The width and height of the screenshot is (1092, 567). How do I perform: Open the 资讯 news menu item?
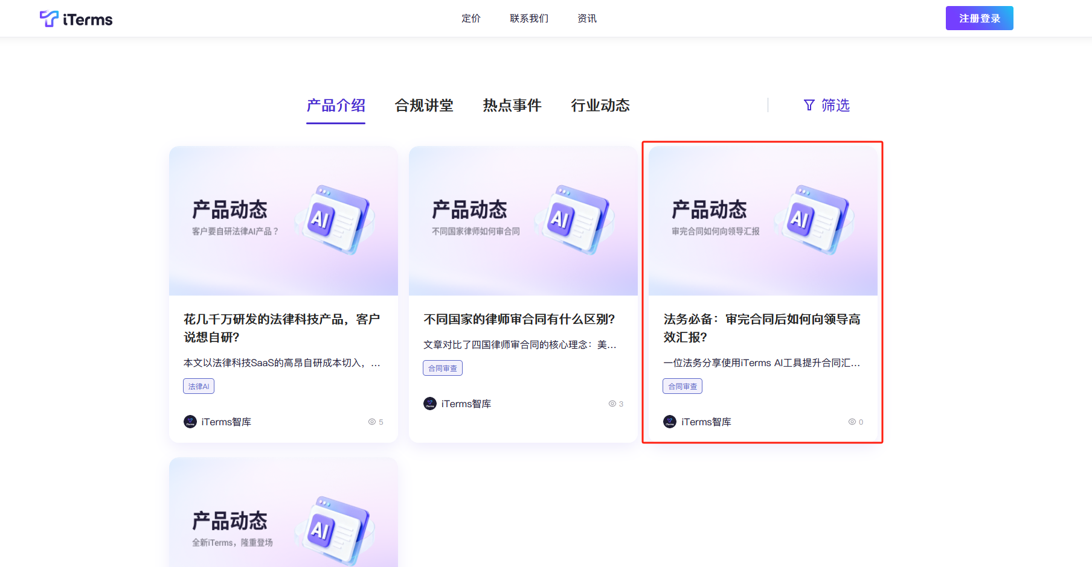pyautogui.click(x=587, y=19)
